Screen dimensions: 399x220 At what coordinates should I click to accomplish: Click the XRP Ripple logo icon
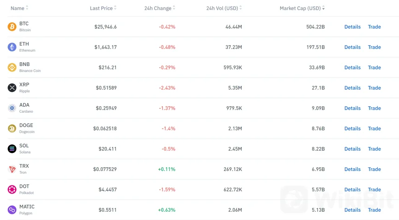12,88
